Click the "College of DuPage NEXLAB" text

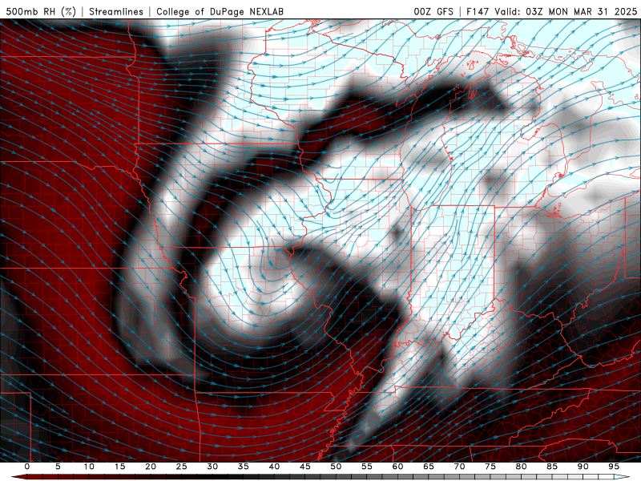coord(220,11)
